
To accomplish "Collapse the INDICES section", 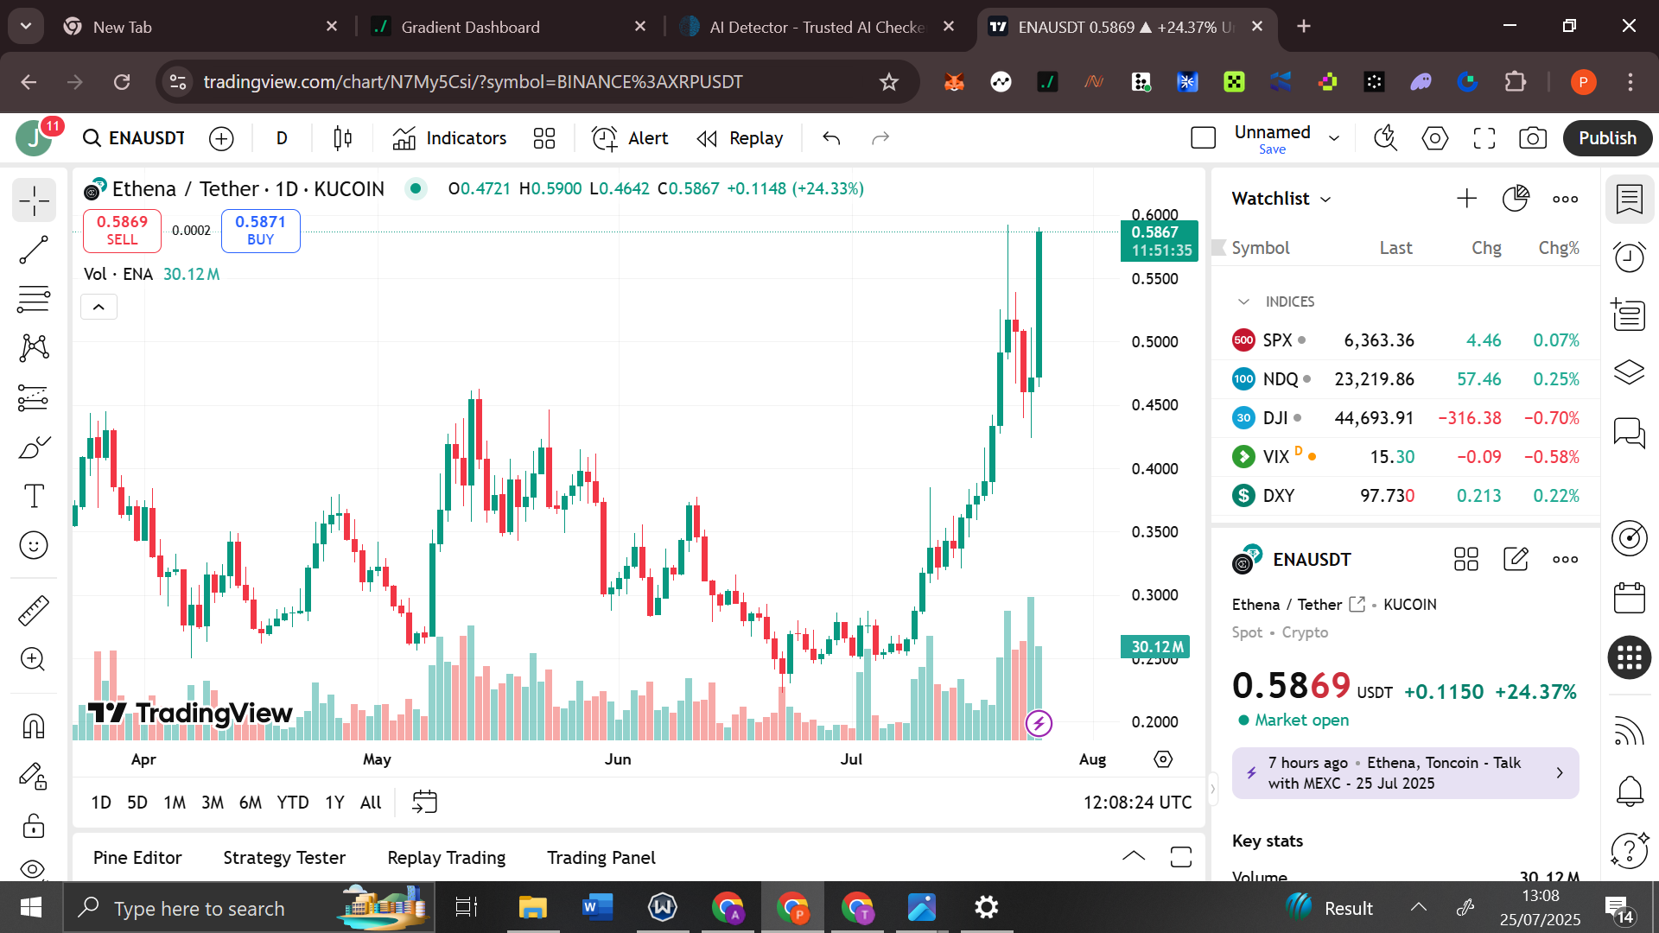I will click(x=1243, y=301).
